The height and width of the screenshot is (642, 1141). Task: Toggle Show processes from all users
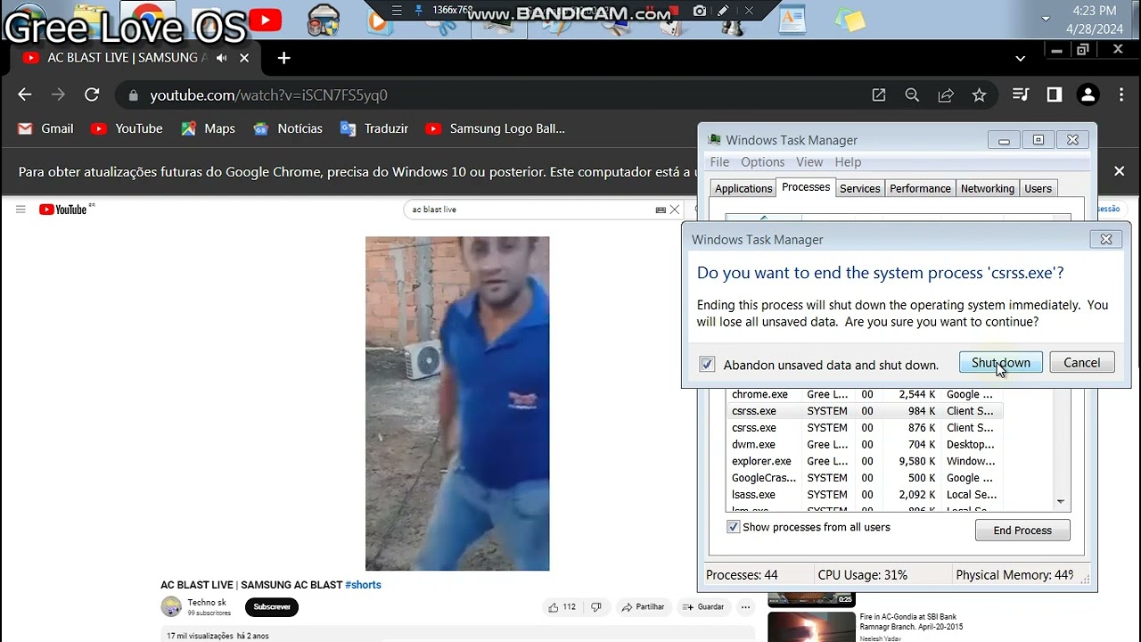coord(734,527)
